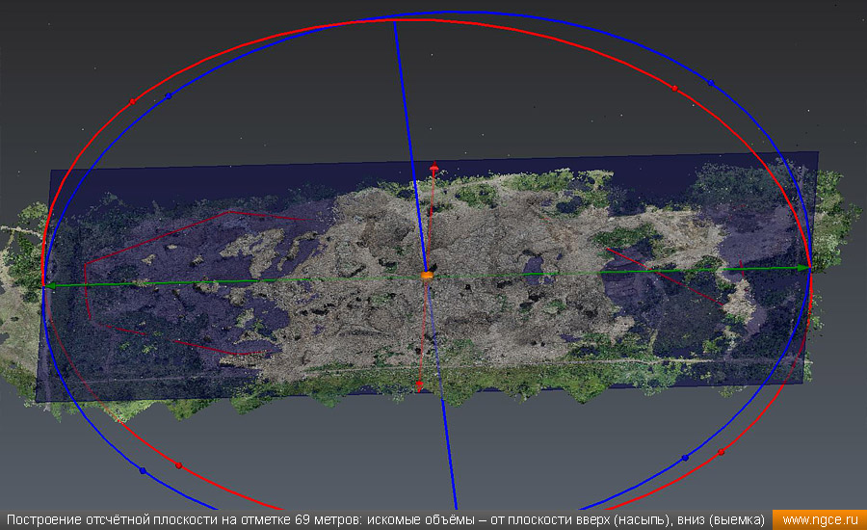Screen dimensions: 867x530
Task: Pick blue ring handle dot at upper right
Action: point(711,83)
